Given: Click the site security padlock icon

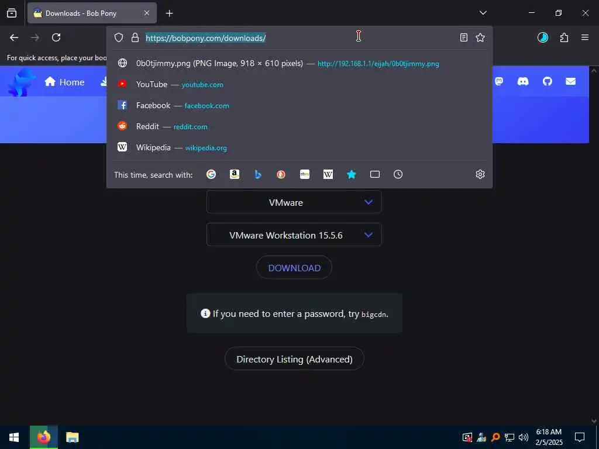Looking at the screenshot, I should pos(135,37).
